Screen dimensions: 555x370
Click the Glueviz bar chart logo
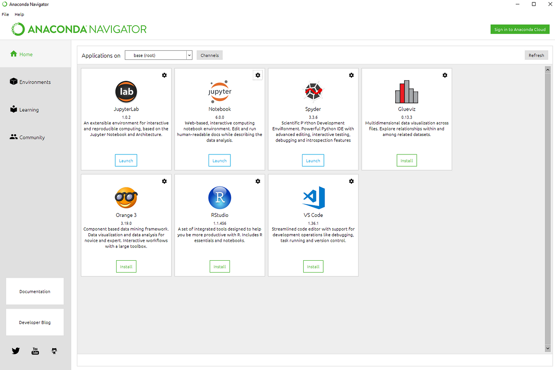pos(407,92)
